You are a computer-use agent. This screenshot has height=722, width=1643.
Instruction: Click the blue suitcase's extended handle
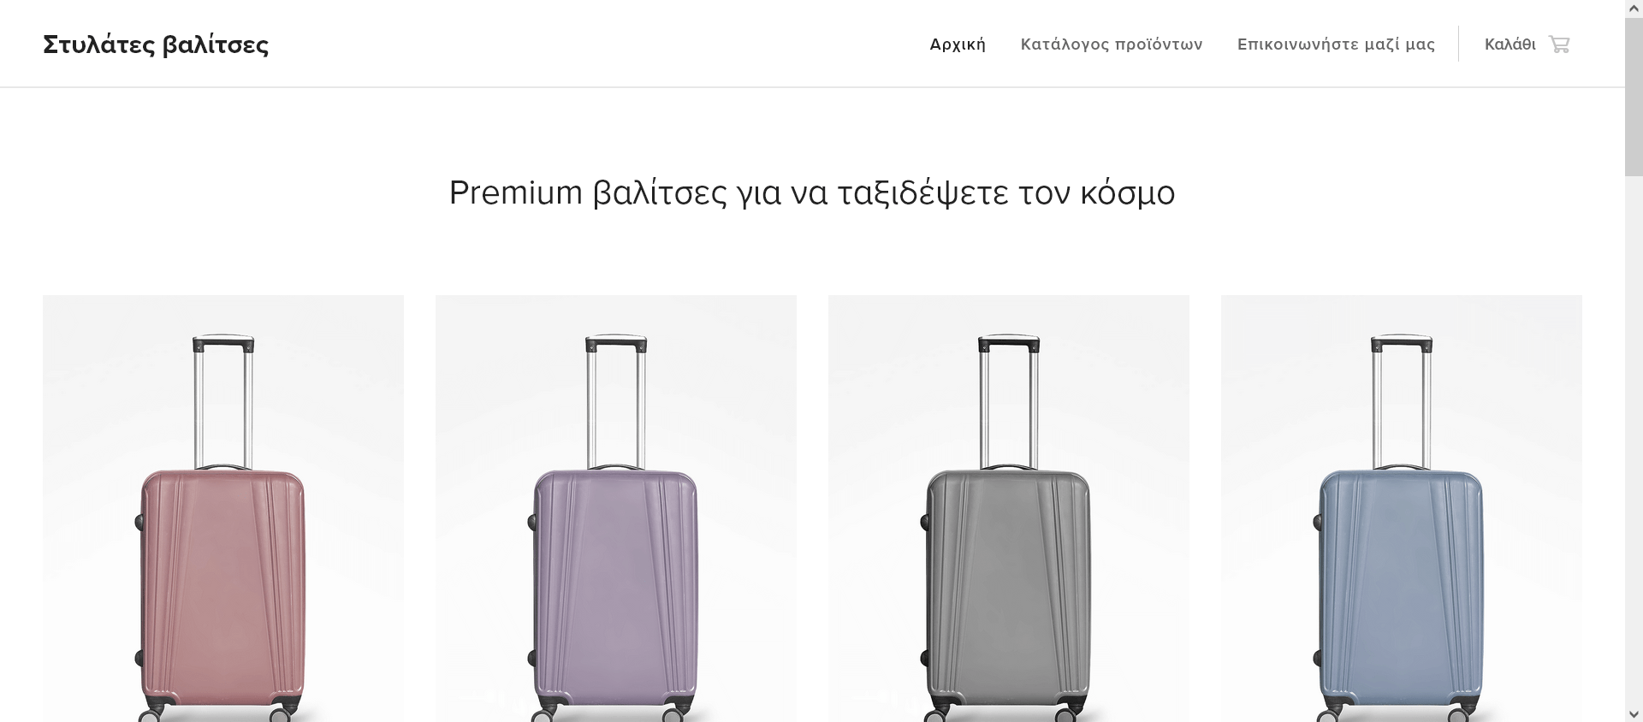(1401, 345)
